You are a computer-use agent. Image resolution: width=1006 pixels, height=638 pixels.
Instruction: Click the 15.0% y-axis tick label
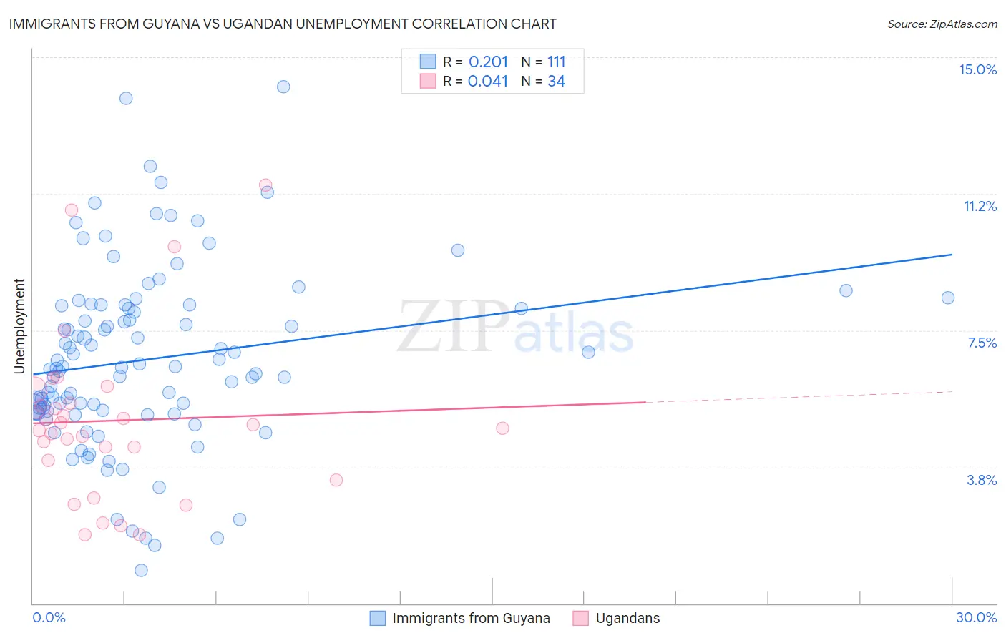tap(977, 69)
